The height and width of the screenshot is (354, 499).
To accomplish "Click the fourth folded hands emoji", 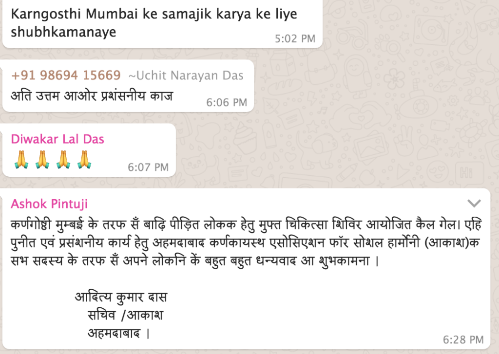I will tap(84, 160).
